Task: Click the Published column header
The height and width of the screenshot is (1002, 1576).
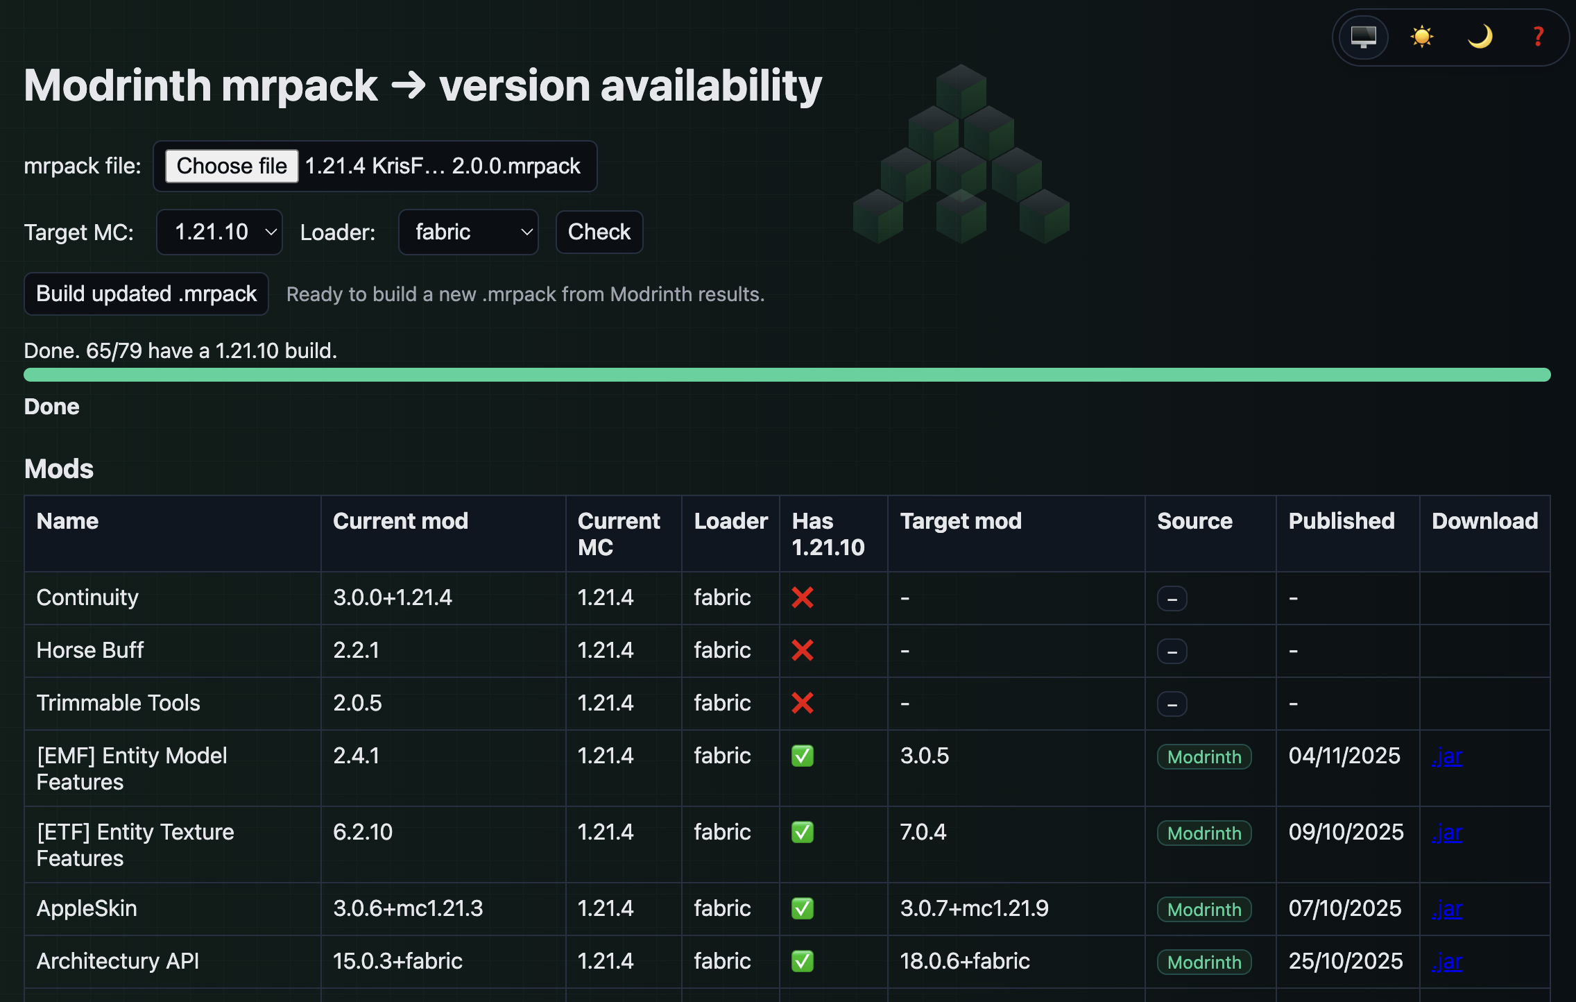Action: pyautogui.click(x=1341, y=521)
